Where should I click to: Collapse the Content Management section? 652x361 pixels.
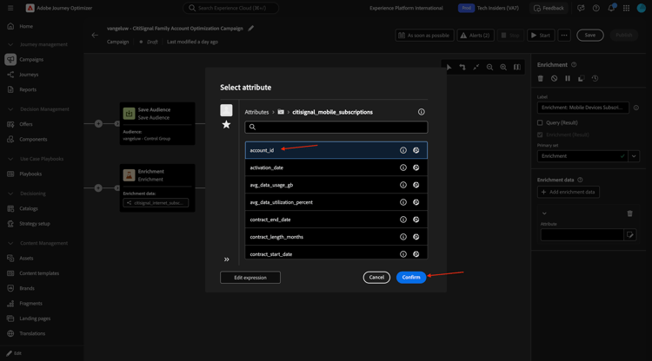pos(10,243)
